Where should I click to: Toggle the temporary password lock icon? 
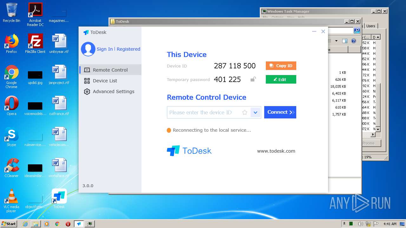coord(253,79)
